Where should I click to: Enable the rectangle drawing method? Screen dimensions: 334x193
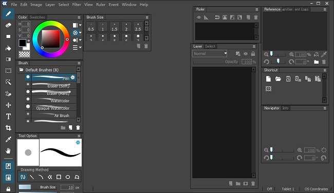[59, 177]
